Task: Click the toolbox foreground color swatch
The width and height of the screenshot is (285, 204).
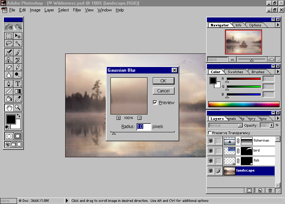Action: point(11,119)
